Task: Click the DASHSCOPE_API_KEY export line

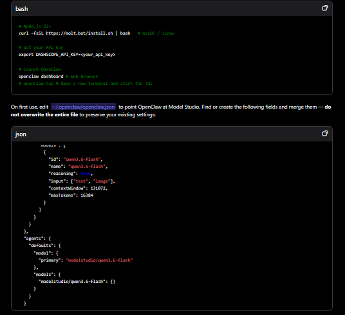Action: 67,54
